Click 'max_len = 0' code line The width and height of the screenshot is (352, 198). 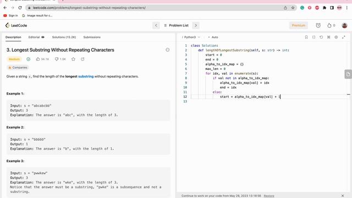[x=215, y=69]
